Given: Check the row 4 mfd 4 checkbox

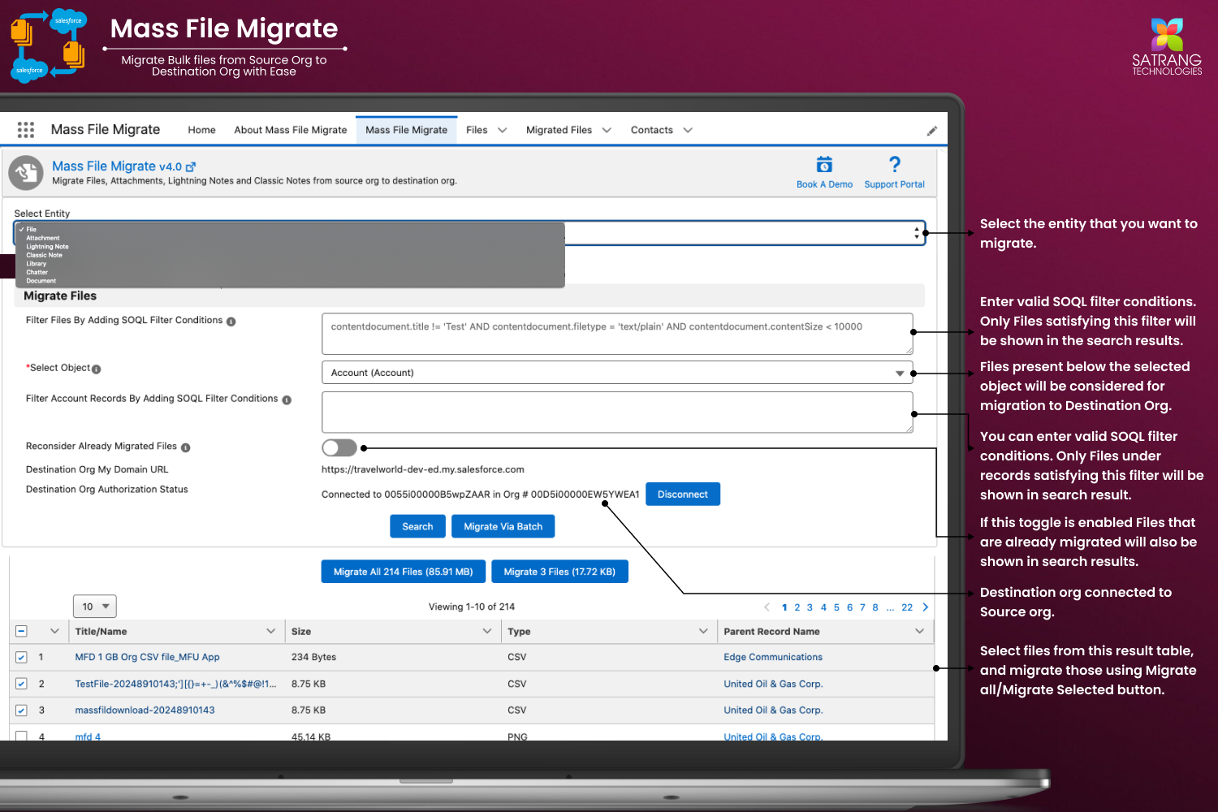Looking at the screenshot, I should (x=22, y=736).
